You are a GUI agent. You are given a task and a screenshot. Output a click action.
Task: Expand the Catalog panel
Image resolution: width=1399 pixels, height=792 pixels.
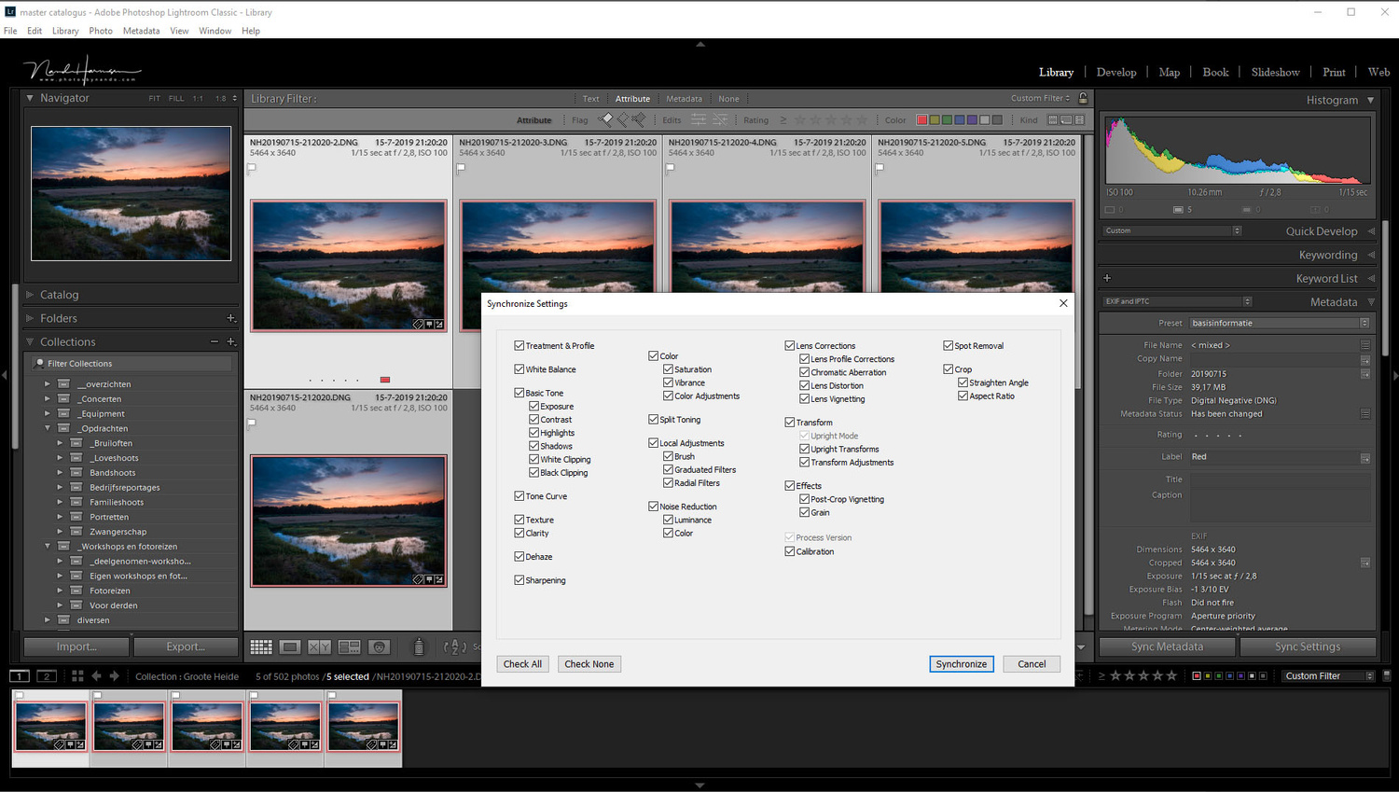30,295
